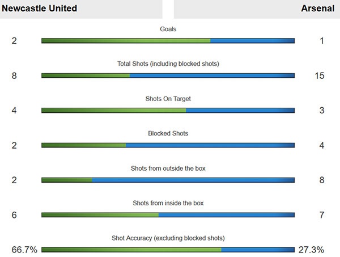Click the blue portion of the Goals bar

point(252,40)
